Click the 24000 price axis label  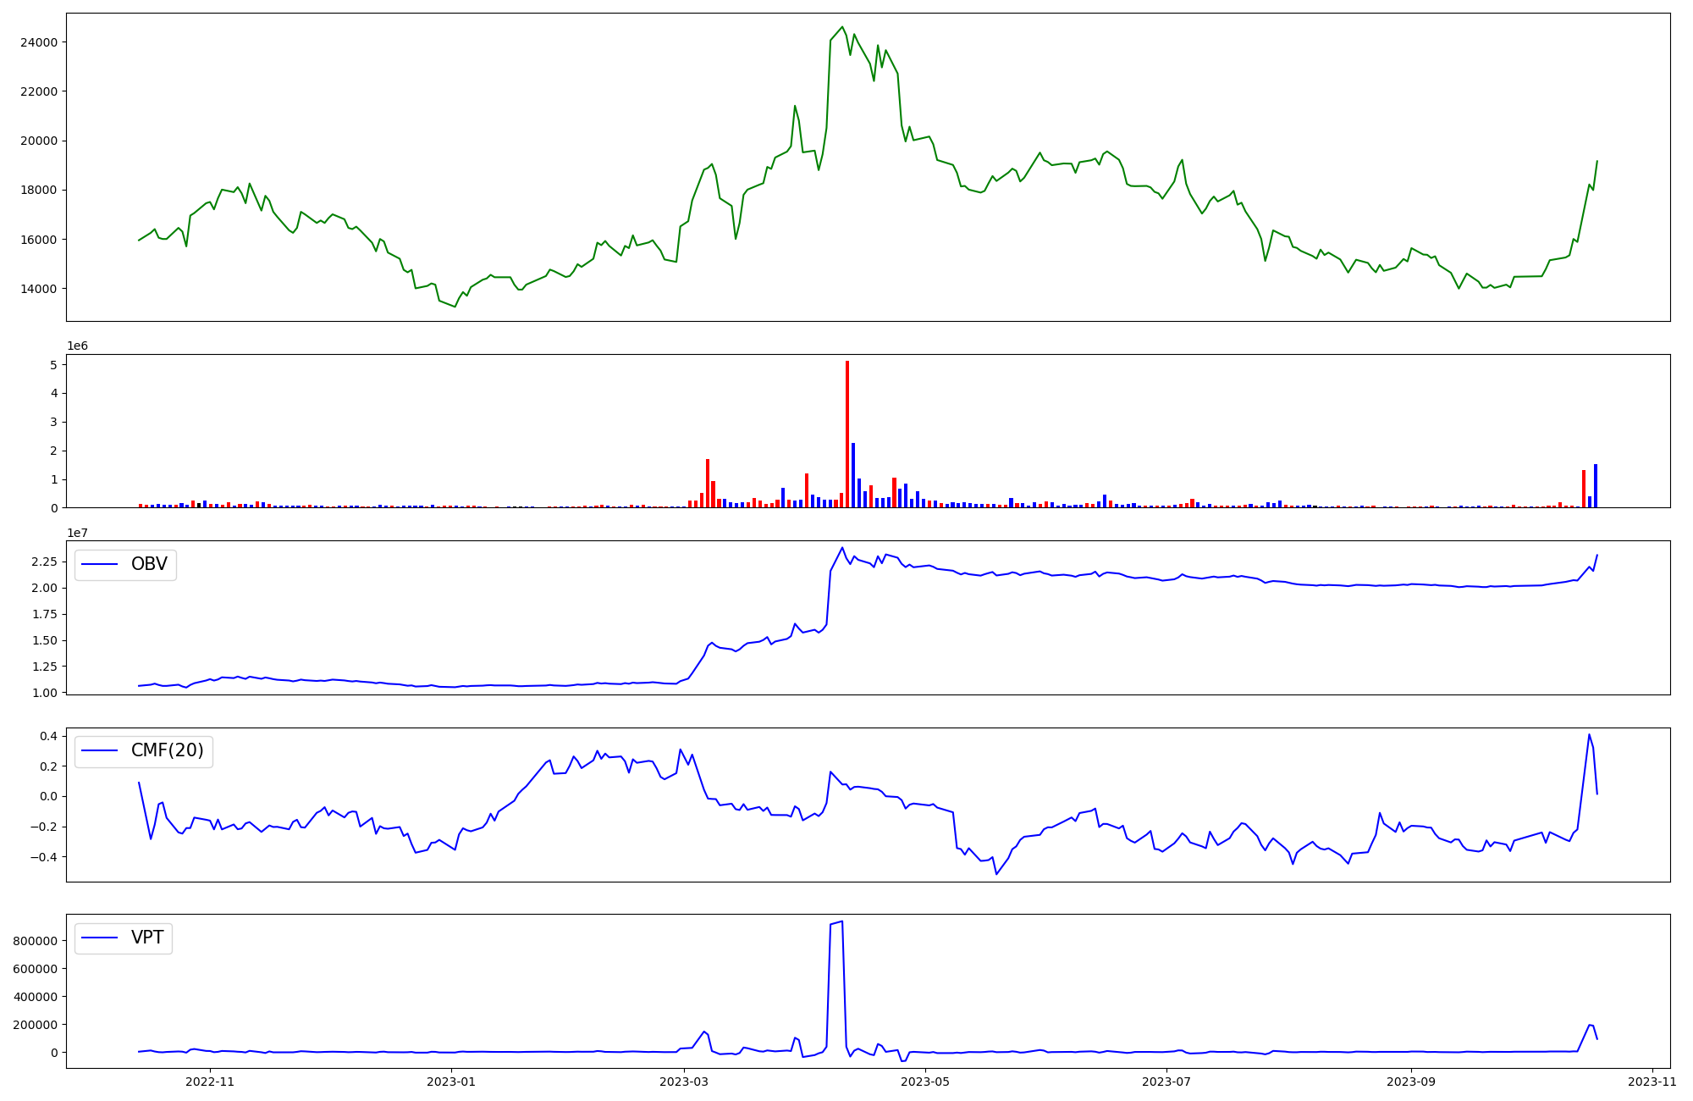point(39,42)
